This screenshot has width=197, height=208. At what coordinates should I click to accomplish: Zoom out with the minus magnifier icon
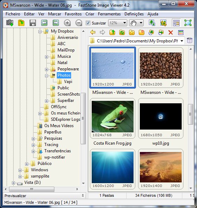pyautogui.click(x=79, y=23)
